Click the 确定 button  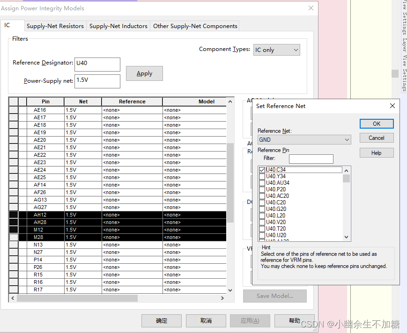click(162, 321)
